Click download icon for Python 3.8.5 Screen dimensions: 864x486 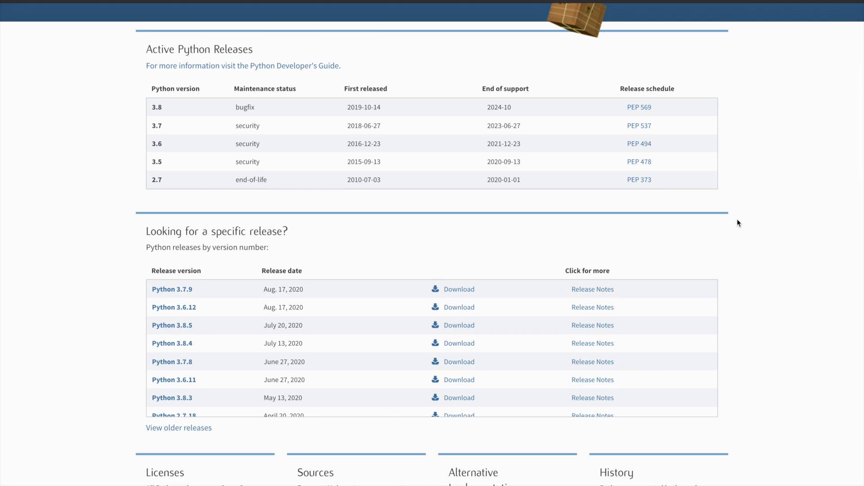[x=435, y=325]
